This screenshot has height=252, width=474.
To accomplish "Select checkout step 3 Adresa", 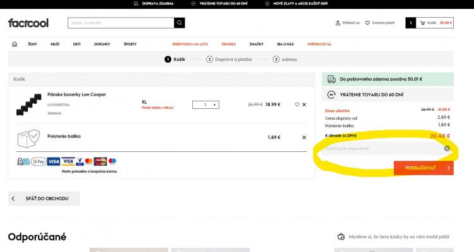I will (285, 60).
